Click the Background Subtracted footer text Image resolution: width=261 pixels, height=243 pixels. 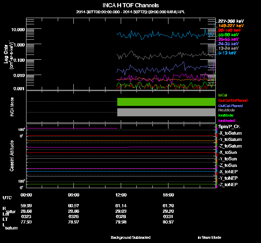130,237
